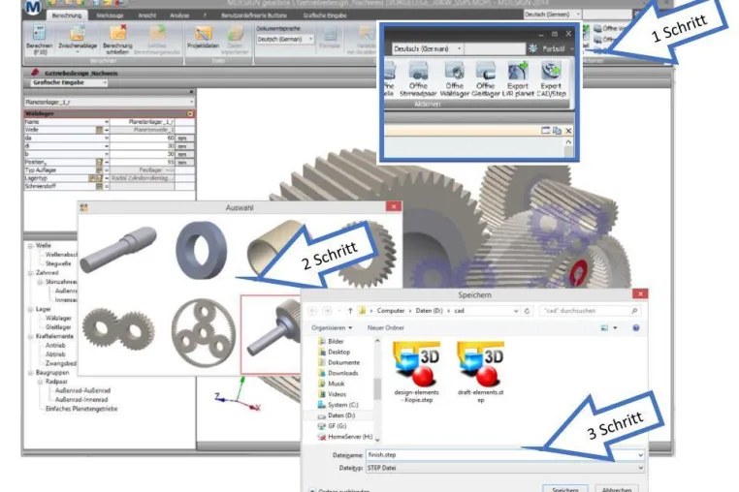
Task: Open the Planetenlager_1_r element dropdown
Action: tap(110, 102)
